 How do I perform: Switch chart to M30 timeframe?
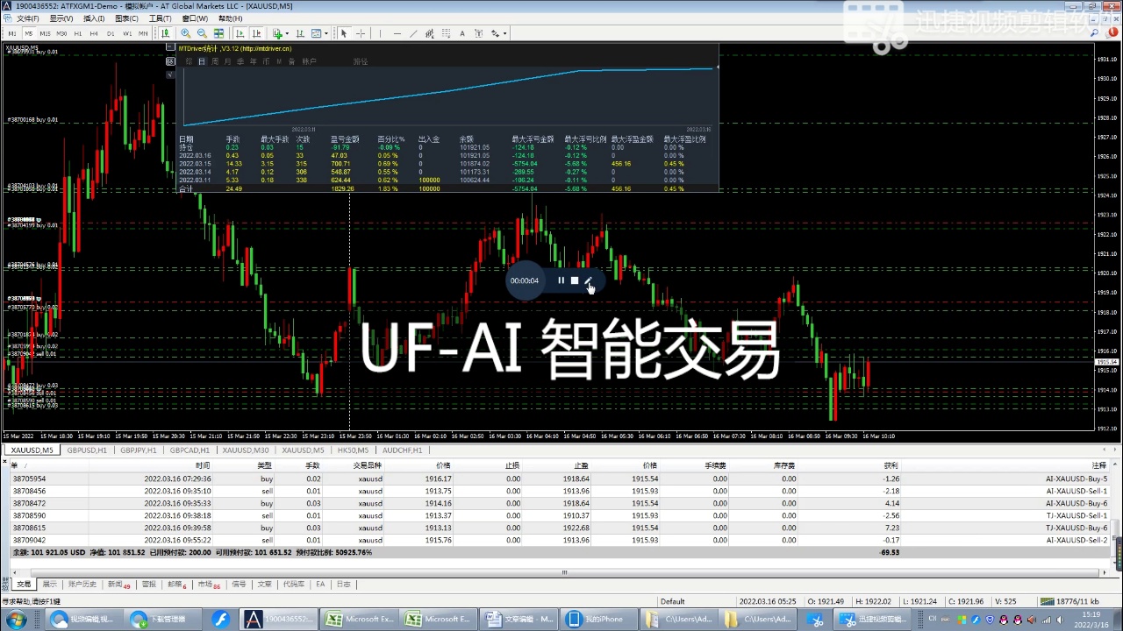pyautogui.click(x=61, y=33)
